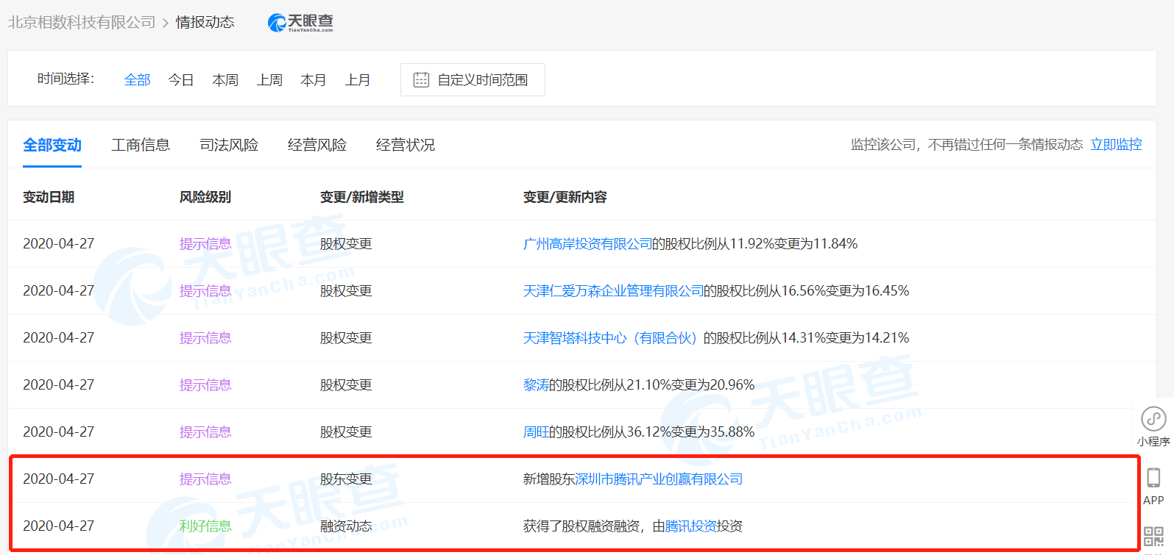Click 时间选择 label
This screenshot has width=1174, height=555.
[66, 79]
